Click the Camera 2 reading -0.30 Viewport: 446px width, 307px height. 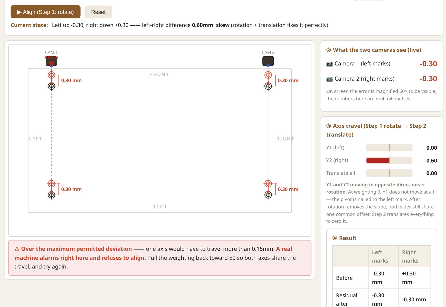point(428,79)
